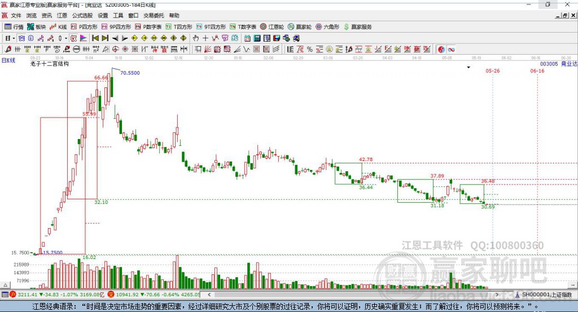578x312 pixels.
Task: Click the infinity loop icon
Action: [451, 50]
